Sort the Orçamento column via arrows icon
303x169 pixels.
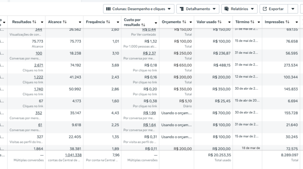coord(184,22)
